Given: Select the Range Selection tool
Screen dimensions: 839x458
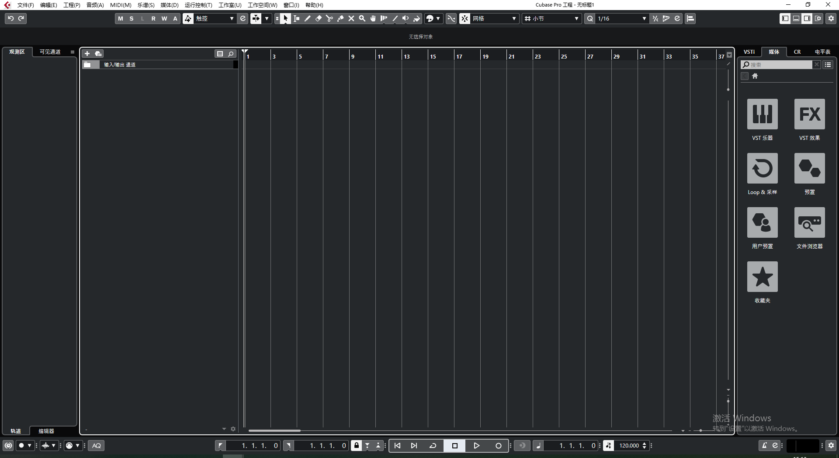Looking at the screenshot, I should pos(297,18).
